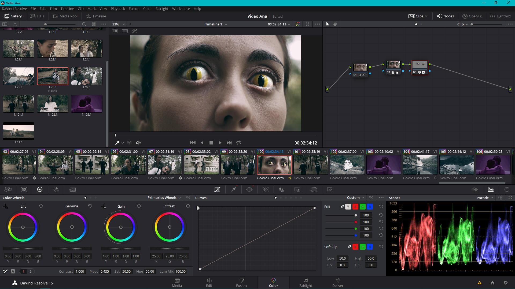Select the Qualifier eyedropper palette
Screen dimensions: 515x289
(x=234, y=189)
